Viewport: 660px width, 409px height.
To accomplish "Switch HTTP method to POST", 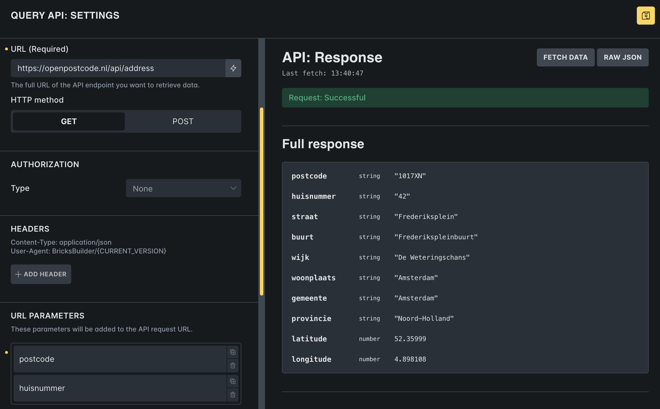I will click(x=183, y=121).
